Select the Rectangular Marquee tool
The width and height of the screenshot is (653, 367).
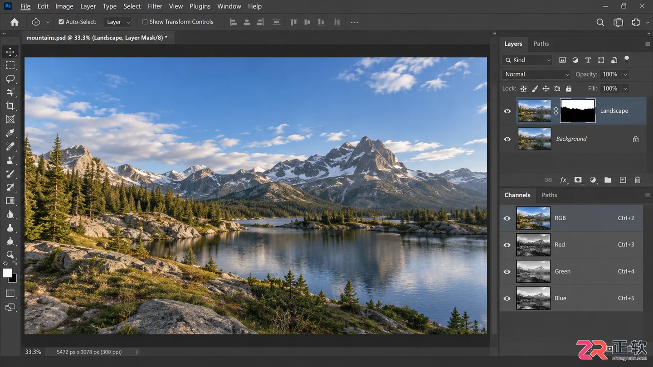pos(10,65)
